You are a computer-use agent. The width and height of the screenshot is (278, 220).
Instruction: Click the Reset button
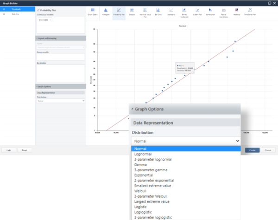(25, 150)
